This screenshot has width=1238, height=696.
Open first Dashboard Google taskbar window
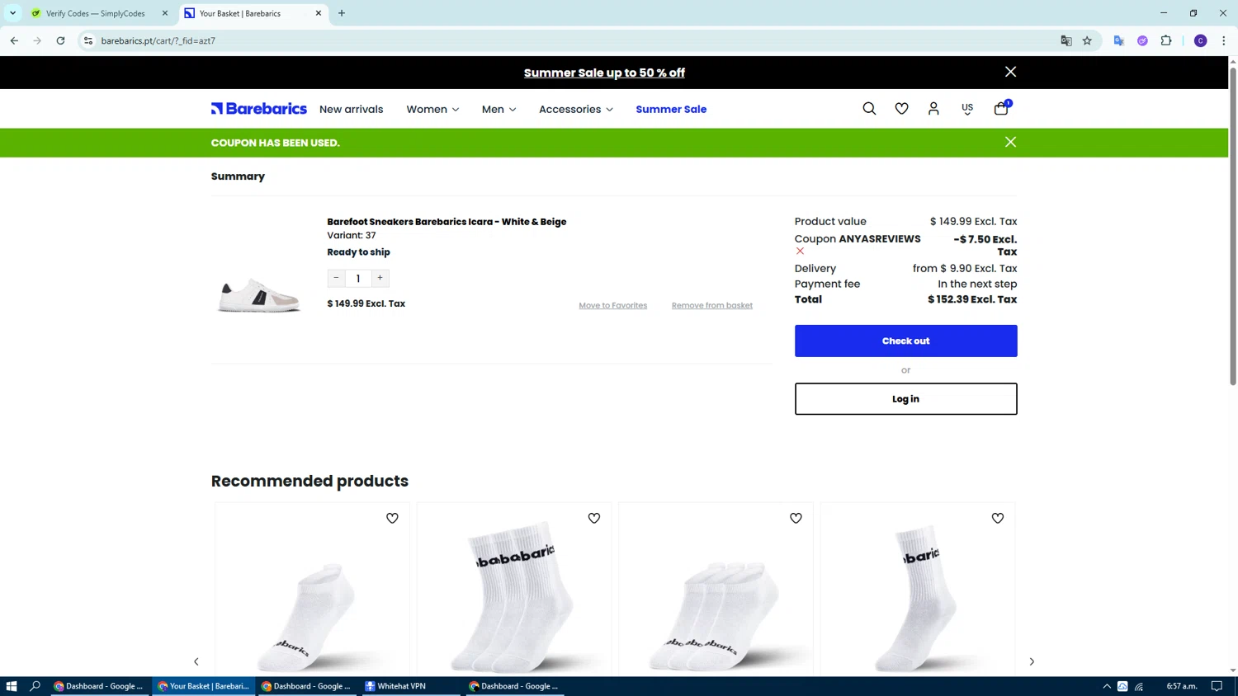tap(99, 686)
